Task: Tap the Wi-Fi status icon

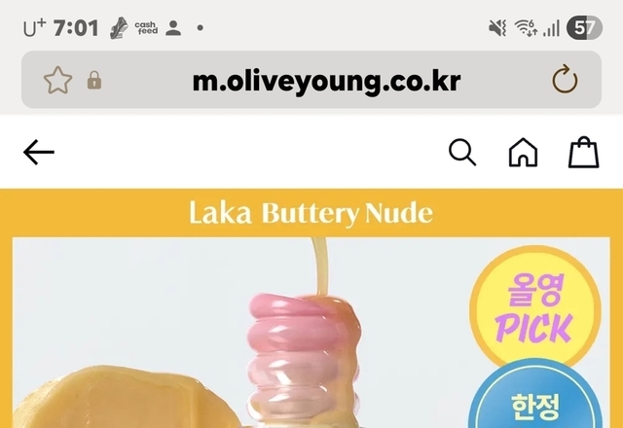Action: [526, 28]
